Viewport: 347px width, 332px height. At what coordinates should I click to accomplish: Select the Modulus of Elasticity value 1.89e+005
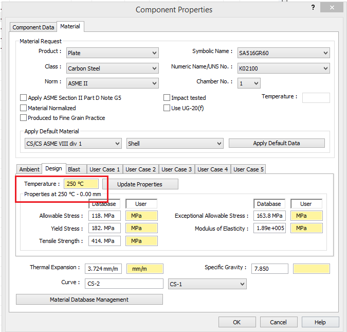tap(269, 228)
